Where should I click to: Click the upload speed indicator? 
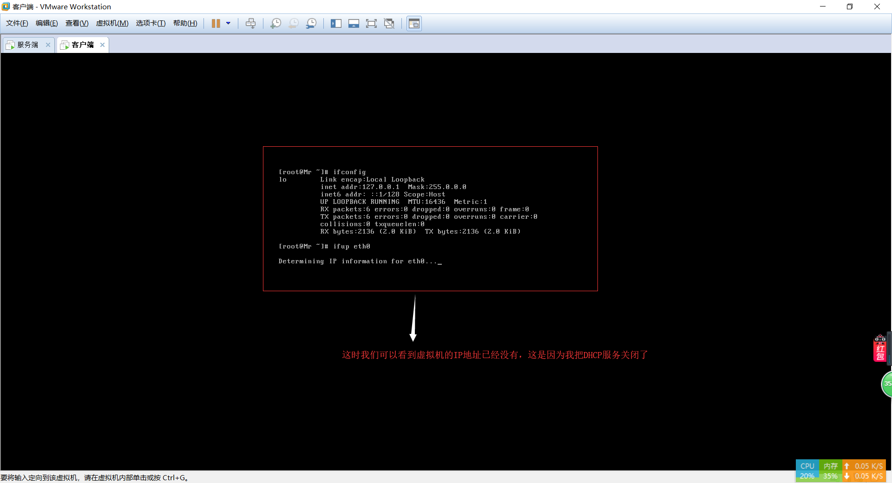click(x=864, y=466)
